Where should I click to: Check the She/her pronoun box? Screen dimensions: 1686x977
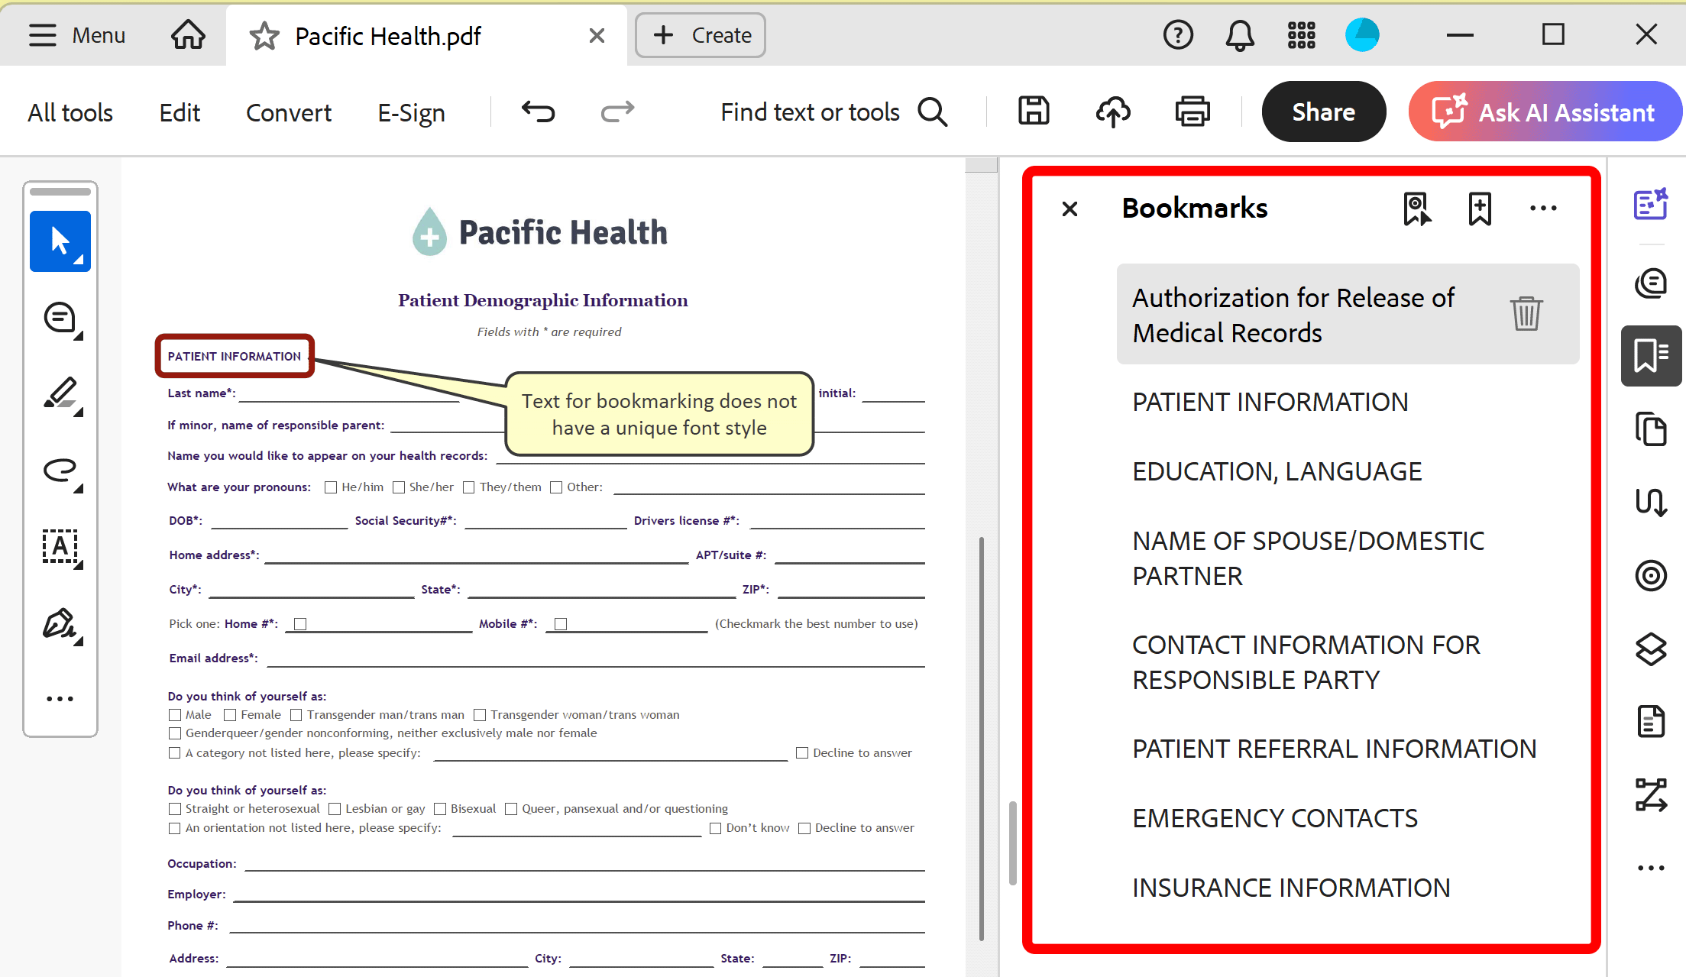click(398, 487)
